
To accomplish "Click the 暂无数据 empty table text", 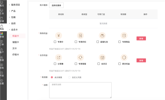I will click(x=103, y=24).
